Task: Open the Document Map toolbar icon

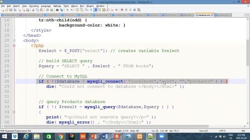Action: point(104,10)
